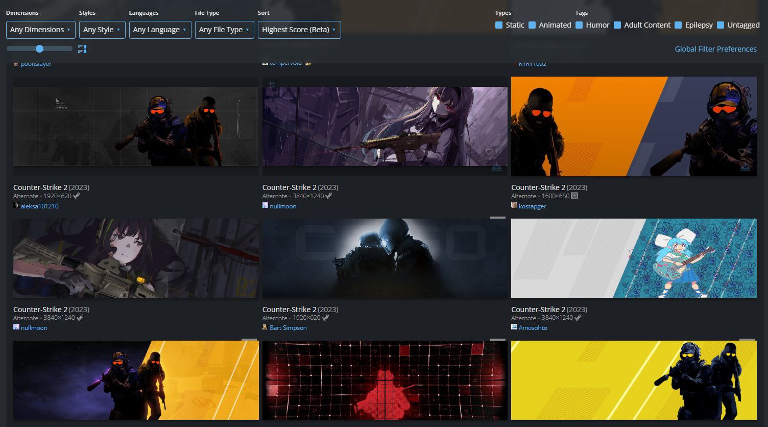Click aleksa101210's avatar icon
Screen dimensions: 768x427
click(x=16, y=205)
